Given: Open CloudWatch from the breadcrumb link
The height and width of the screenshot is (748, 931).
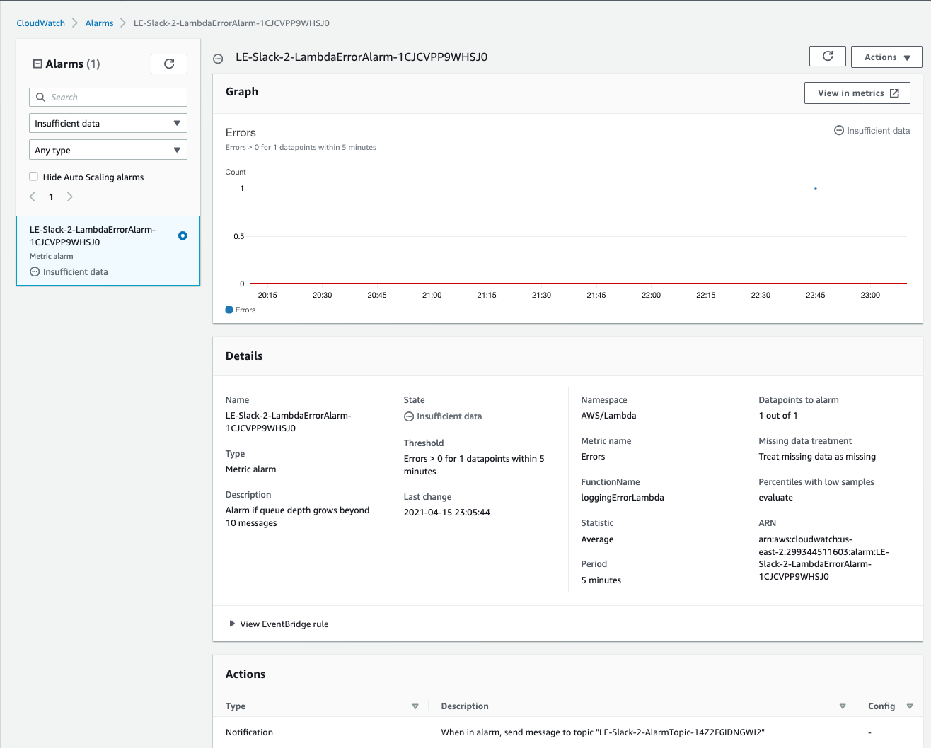Looking at the screenshot, I should 40,23.
